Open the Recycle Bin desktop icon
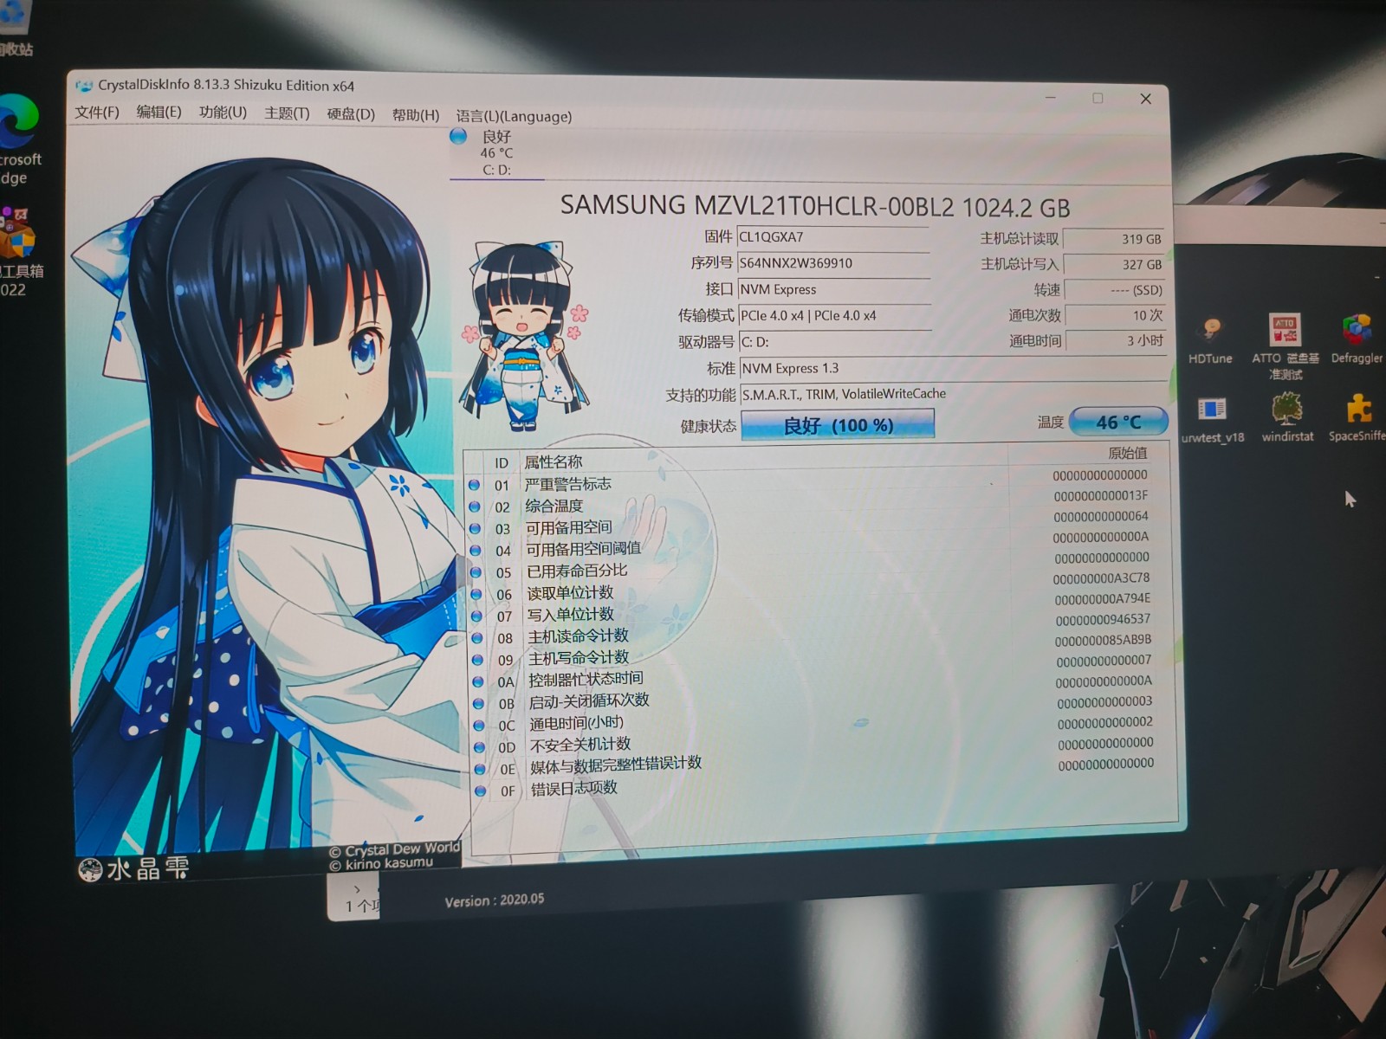This screenshot has width=1386, height=1039. (x=16, y=29)
